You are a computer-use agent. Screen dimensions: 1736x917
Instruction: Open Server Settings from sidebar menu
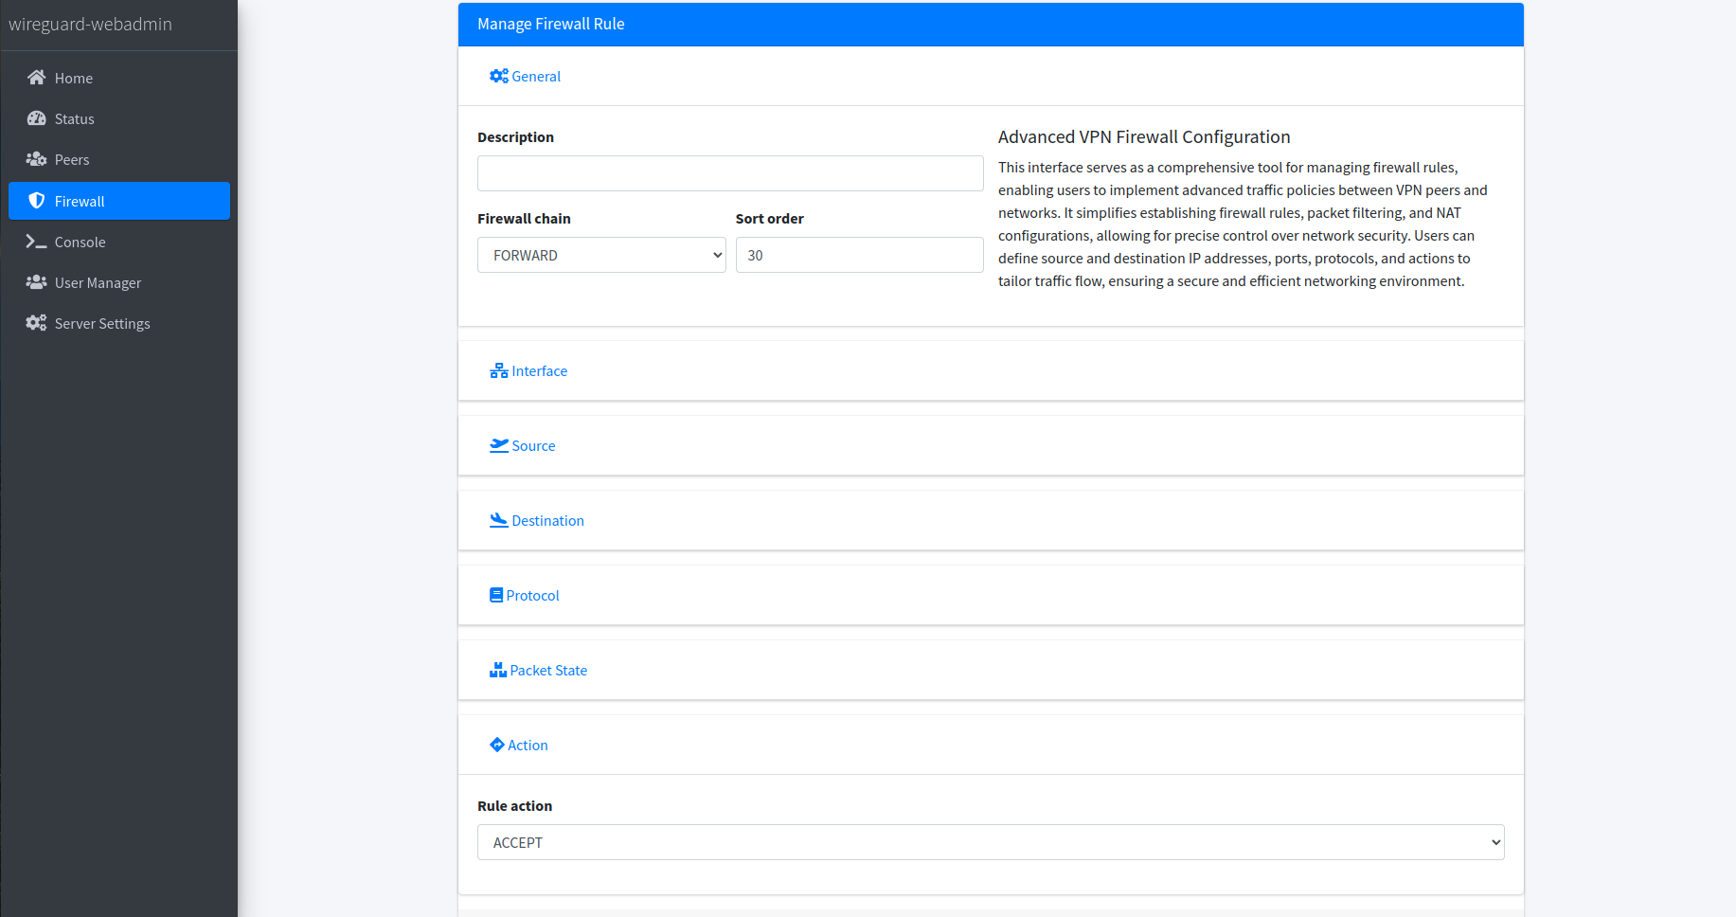[x=102, y=324]
